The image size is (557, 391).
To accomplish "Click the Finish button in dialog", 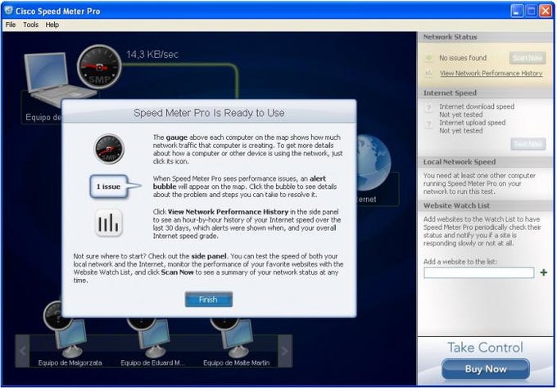I will click(209, 299).
